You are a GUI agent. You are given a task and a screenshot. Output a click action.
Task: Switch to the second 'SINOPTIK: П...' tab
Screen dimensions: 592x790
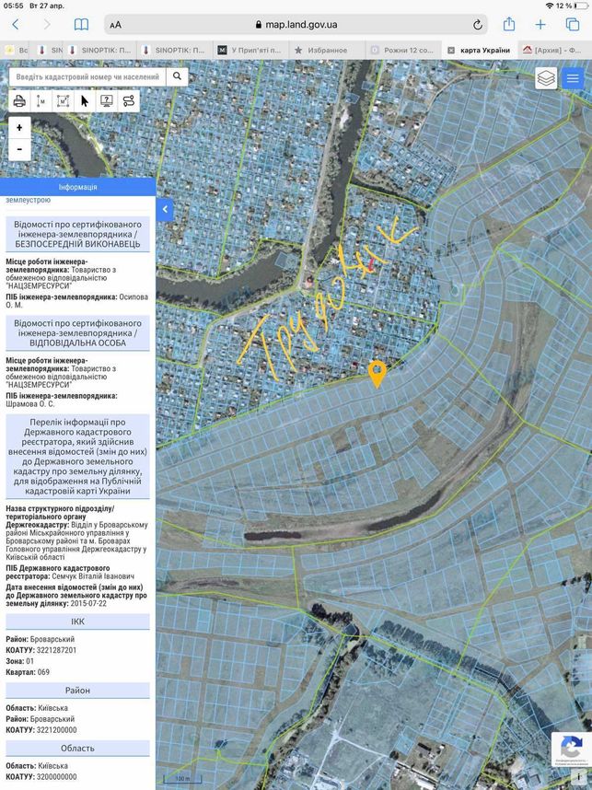[174, 50]
